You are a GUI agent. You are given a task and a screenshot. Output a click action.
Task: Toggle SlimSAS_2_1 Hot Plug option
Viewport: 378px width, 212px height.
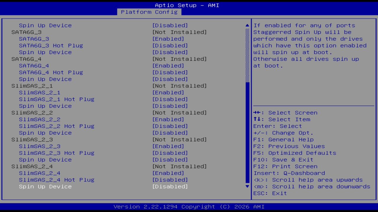tap(56, 99)
